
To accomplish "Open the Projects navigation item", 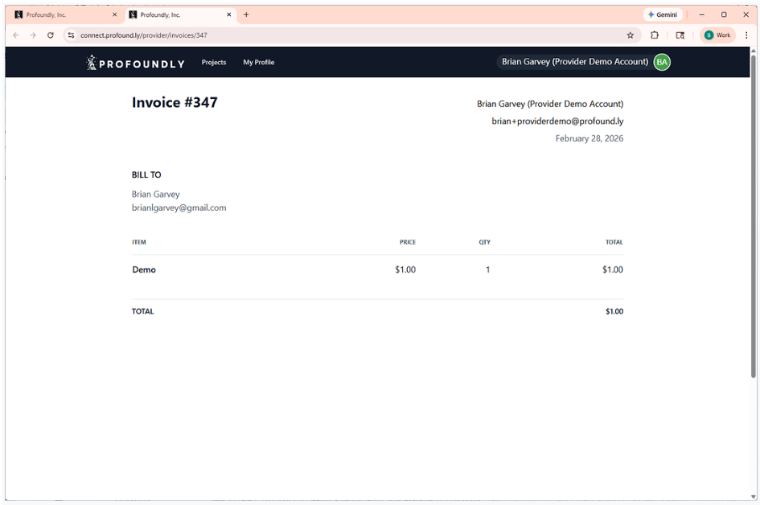I will [213, 62].
